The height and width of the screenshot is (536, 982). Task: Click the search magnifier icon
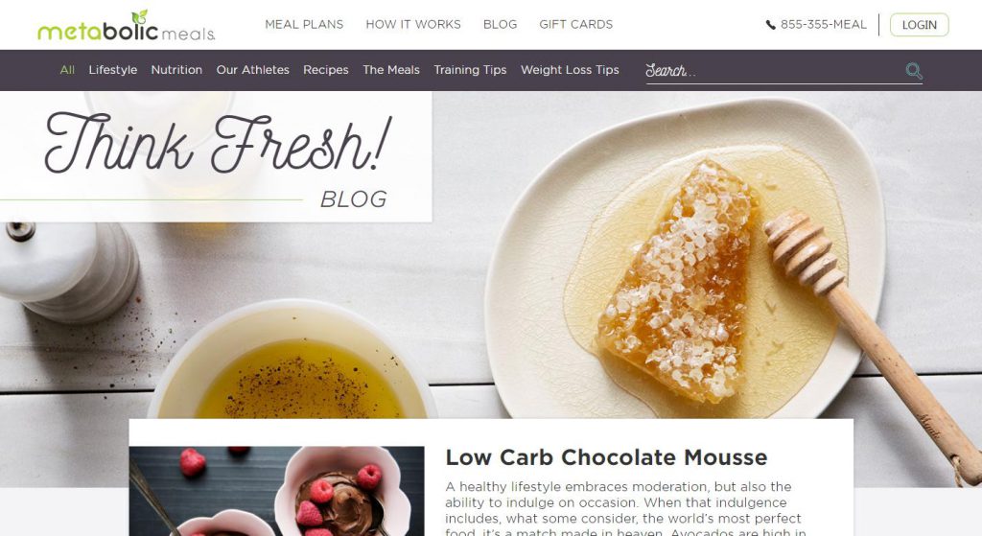914,71
